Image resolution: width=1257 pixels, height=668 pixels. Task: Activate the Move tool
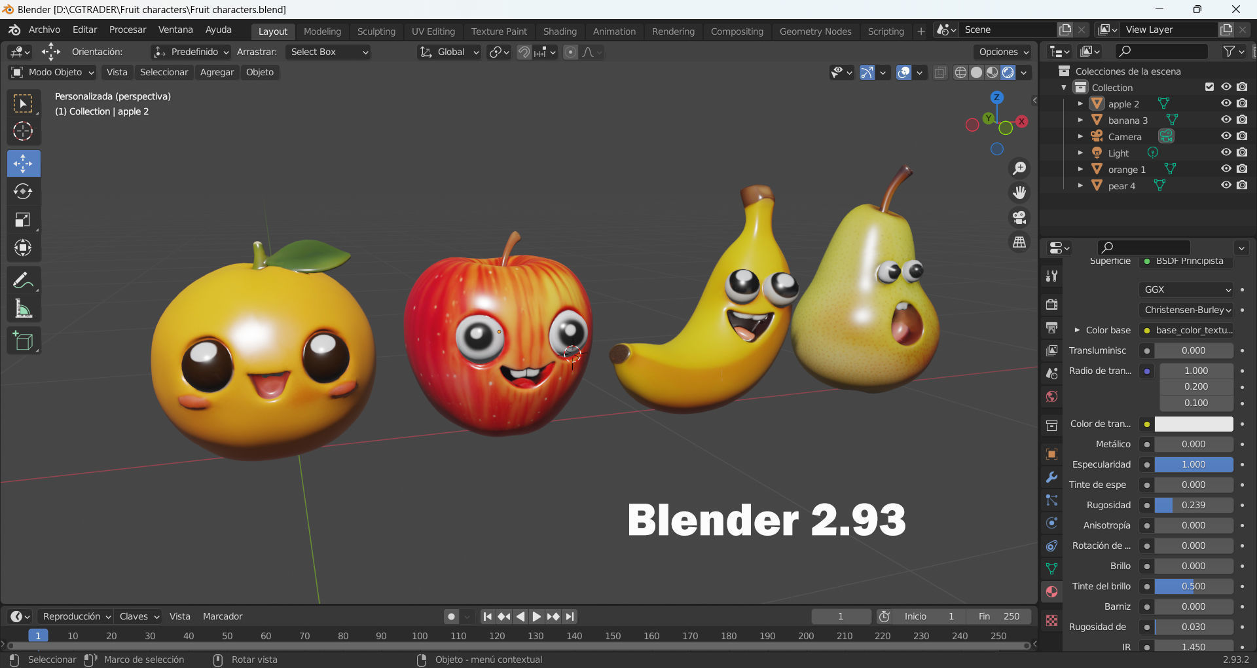coord(23,163)
